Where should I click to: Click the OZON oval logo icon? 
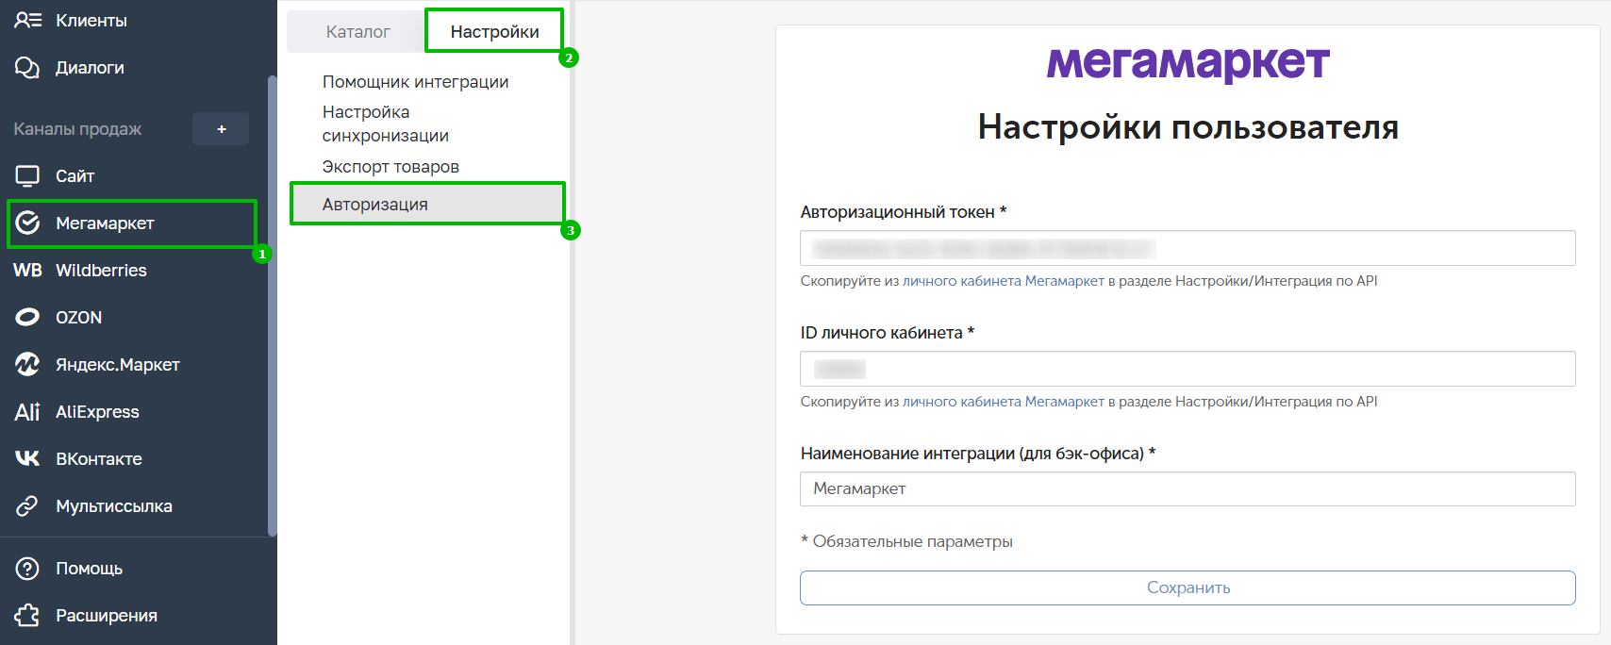27,317
